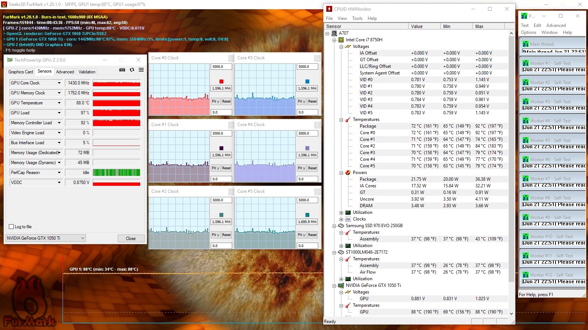Collapse the Samsung SSD 970 EVO node

(x=334, y=226)
